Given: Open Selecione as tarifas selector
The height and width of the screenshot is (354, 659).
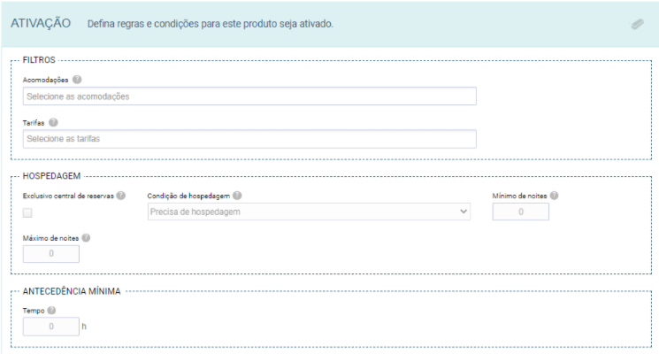Looking at the screenshot, I should tap(249, 139).
